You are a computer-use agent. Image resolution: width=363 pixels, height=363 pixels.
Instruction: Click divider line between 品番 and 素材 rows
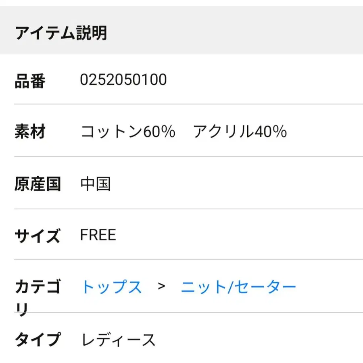click(x=181, y=104)
